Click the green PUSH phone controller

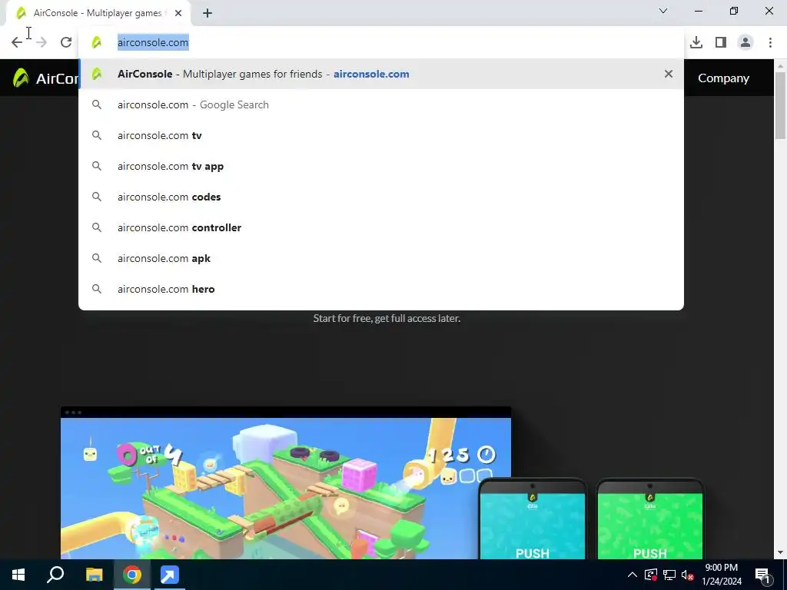click(650, 519)
